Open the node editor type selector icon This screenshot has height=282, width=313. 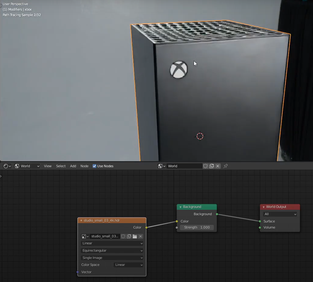(x=7, y=166)
